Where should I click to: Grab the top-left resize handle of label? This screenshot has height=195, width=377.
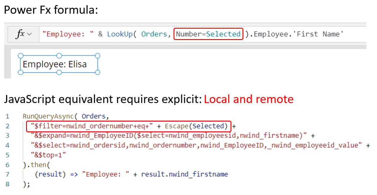pyautogui.click(x=21, y=56)
